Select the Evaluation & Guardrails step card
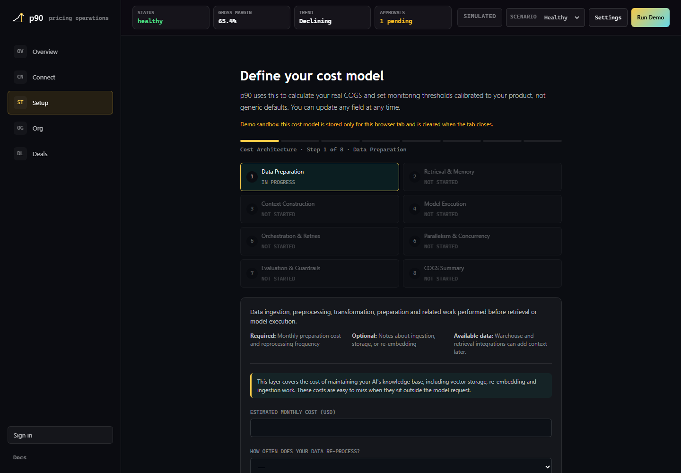 coord(320,273)
